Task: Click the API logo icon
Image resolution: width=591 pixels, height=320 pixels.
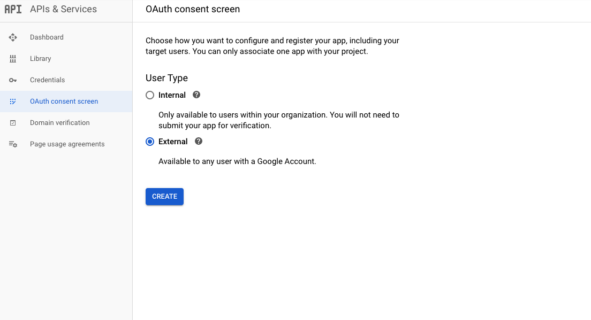Action: (13, 9)
